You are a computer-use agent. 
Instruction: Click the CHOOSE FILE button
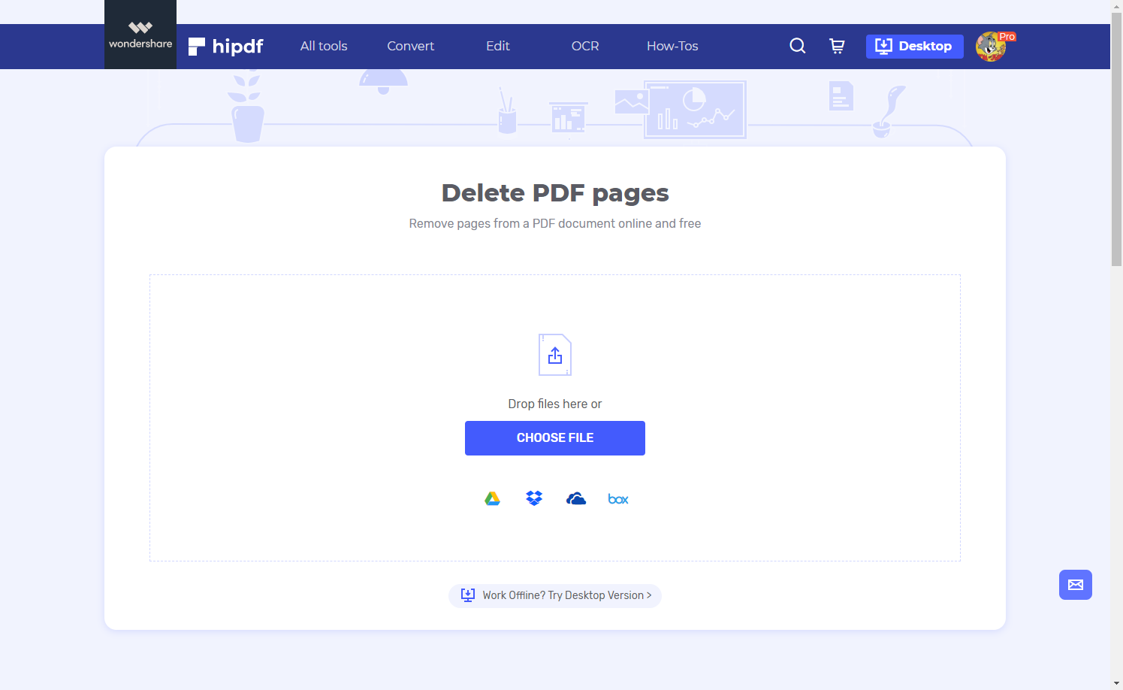[x=555, y=438]
